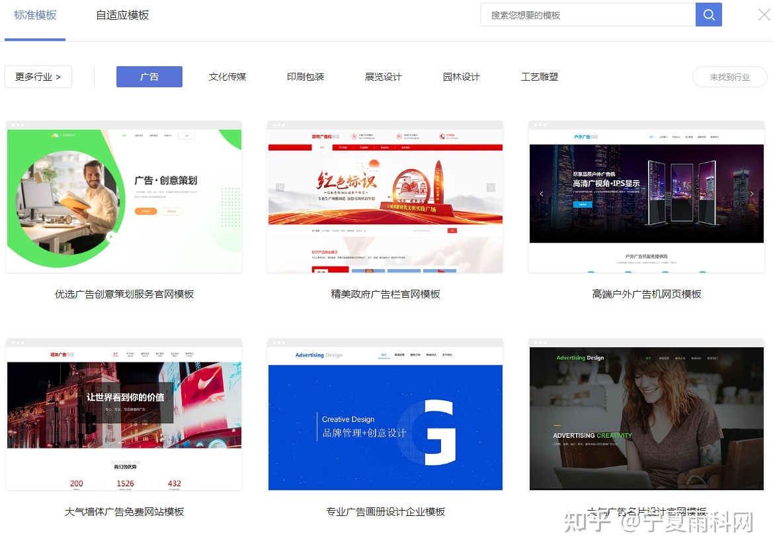773x553 pixels.
Task: Switch to the 标准模板 tab
Action: tap(35, 15)
